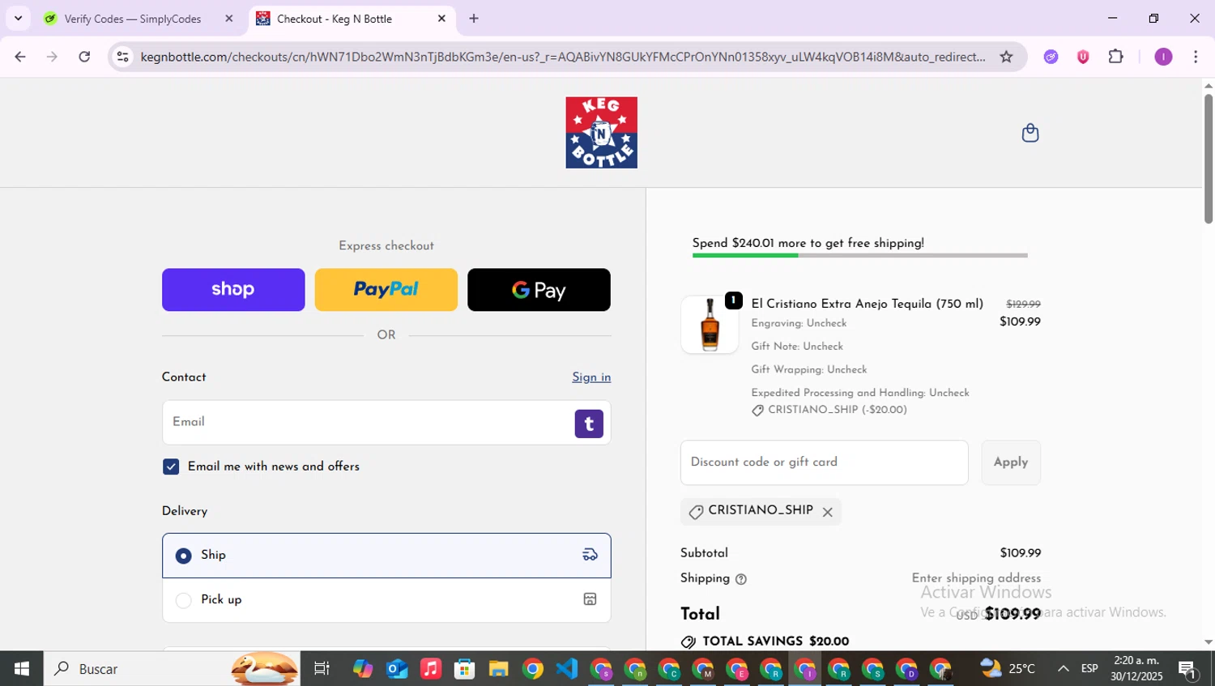This screenshot has height=686, width=1215.
Task: Click the El Cristiano tequila thumbnail
Action: pyautogui.click(x=710, y=325)
